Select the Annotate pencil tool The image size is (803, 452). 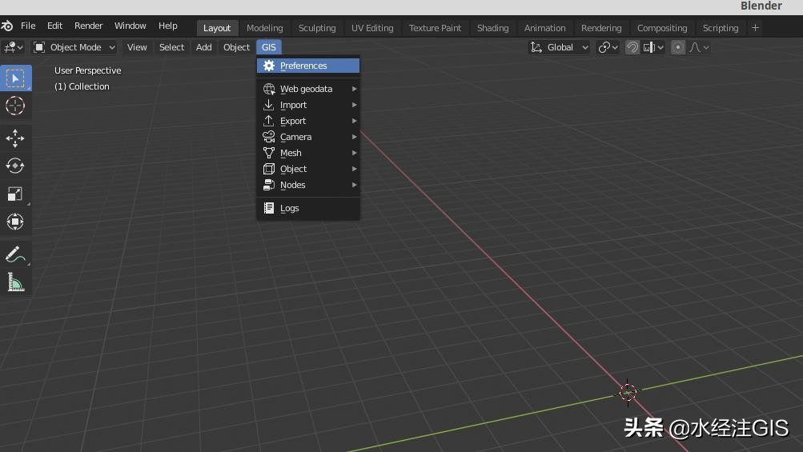click(x=15, y=254)
